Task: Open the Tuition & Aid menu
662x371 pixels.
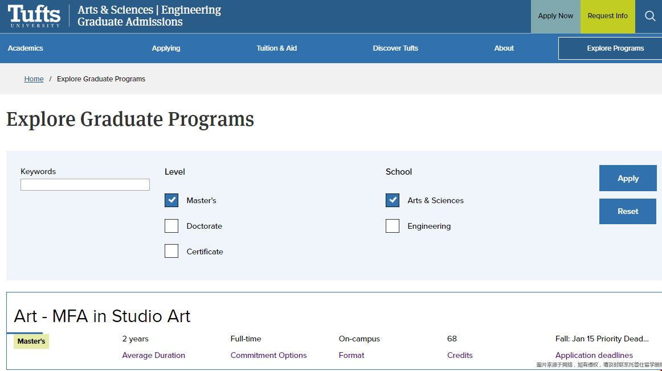Action: [276, 48]
